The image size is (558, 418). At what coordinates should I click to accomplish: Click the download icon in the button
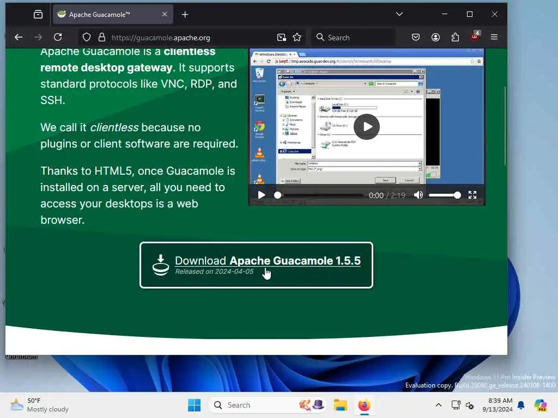161,265
